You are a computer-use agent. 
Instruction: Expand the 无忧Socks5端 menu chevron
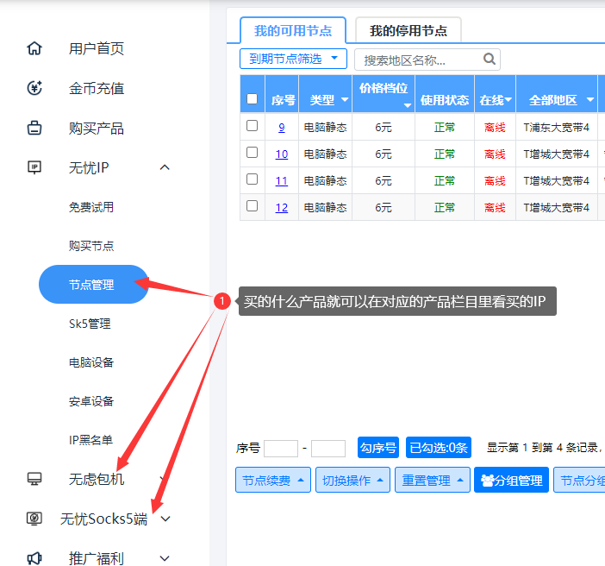click(x=165, y=519)
